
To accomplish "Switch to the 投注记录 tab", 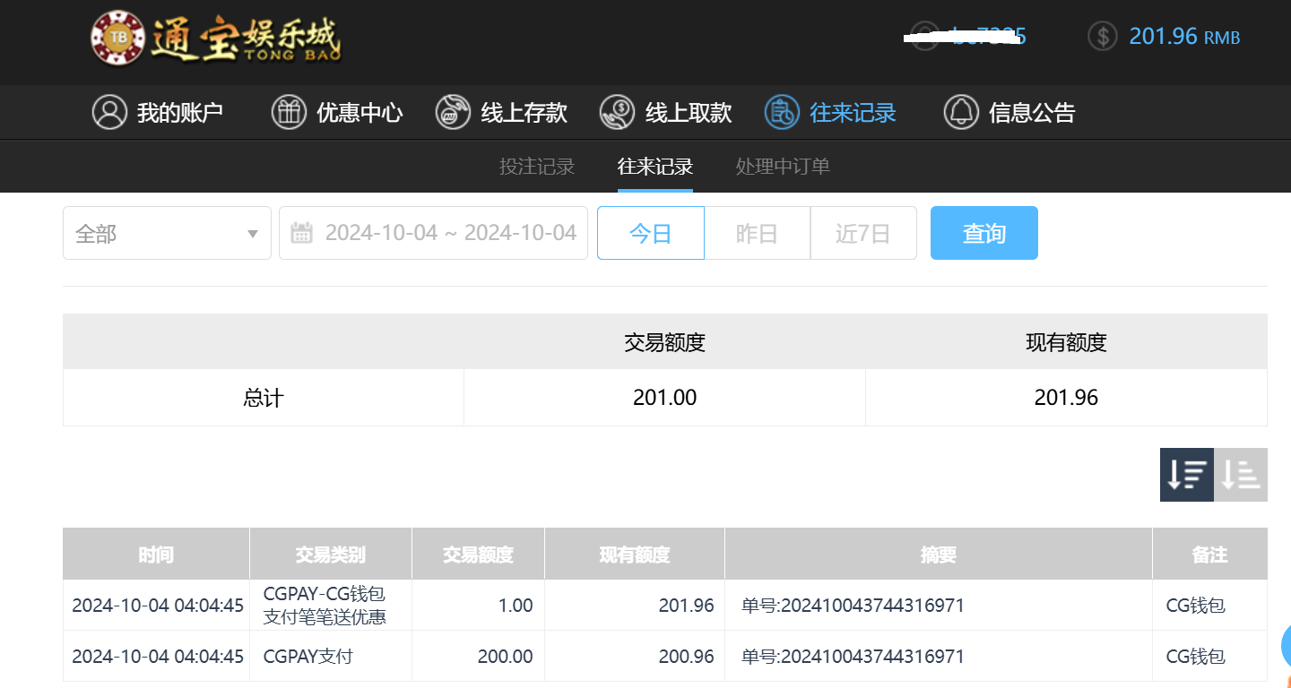I will point(536,167).
